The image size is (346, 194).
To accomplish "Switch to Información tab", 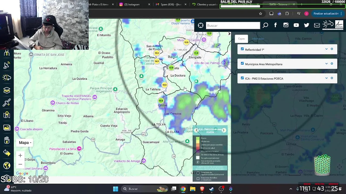I will (x=258, y=39).
